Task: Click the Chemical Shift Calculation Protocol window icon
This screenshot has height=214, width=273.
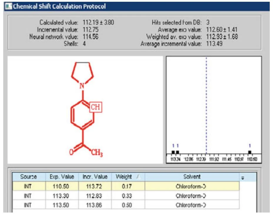Action: coord(9,6)
